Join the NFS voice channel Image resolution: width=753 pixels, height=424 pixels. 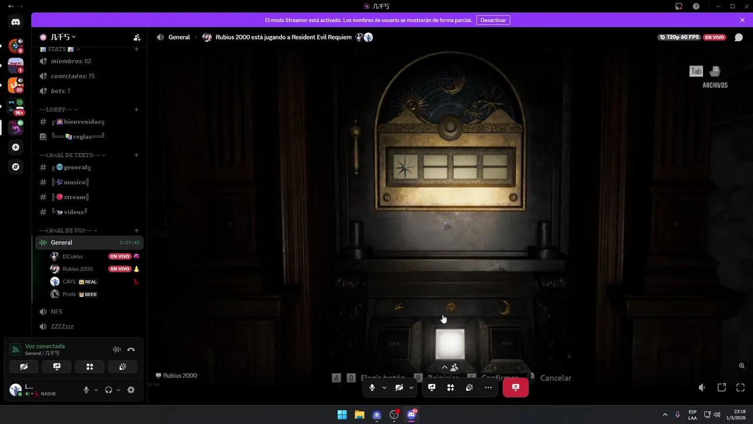point(89,312)
